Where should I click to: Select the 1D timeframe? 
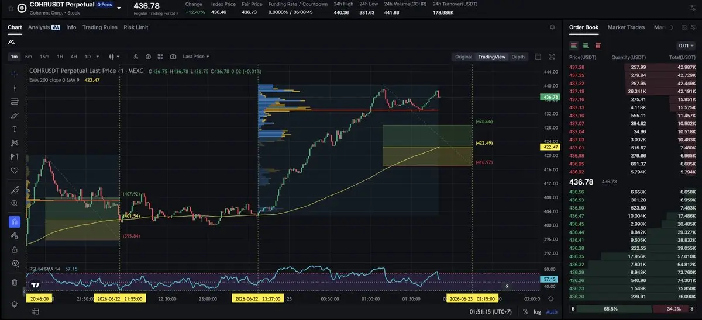click(x=88, y=57)
